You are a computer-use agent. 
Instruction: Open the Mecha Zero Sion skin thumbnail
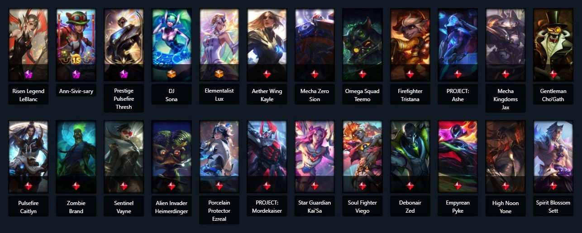315,45
